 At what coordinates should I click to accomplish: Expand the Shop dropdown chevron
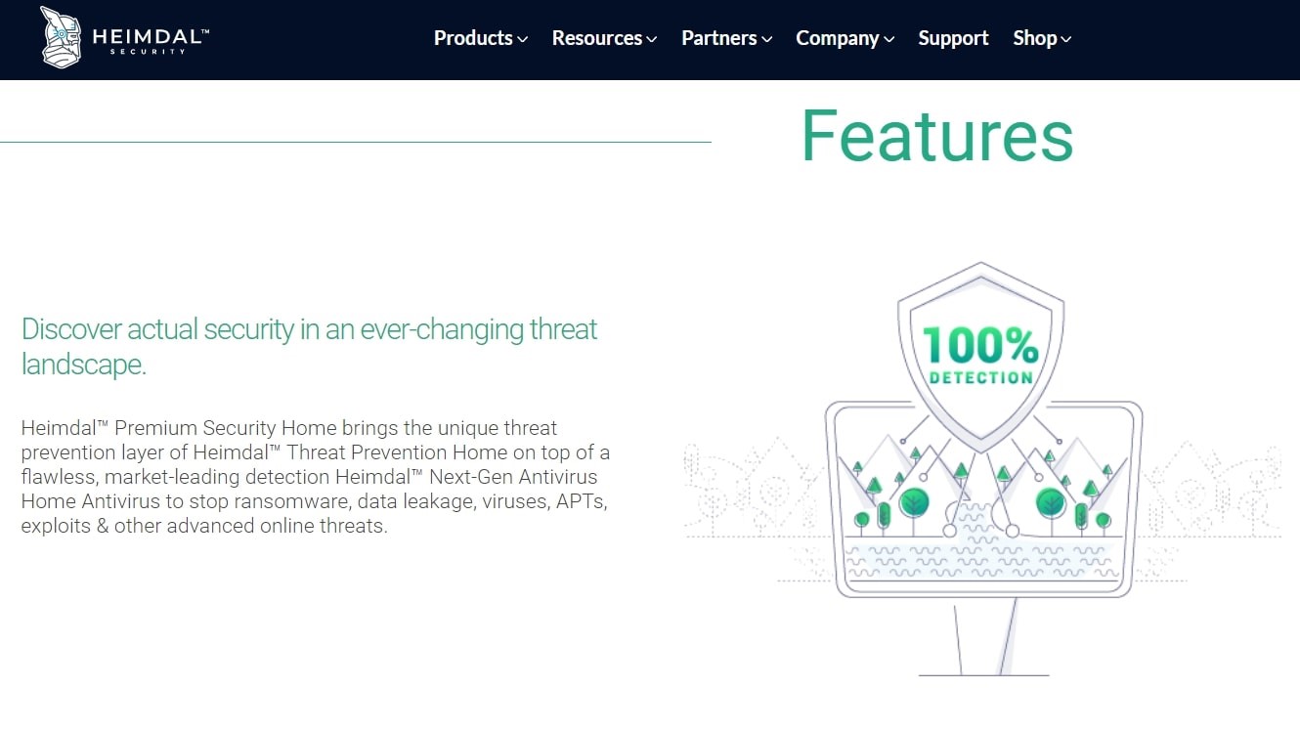[1066, 39]
